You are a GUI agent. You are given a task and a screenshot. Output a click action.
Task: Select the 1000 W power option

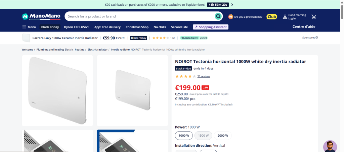click(184, 136)
